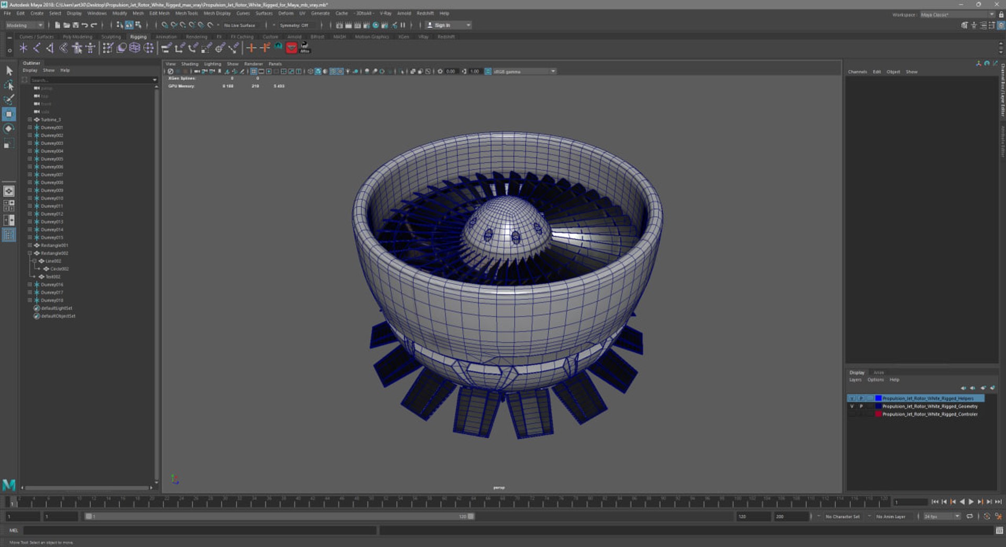1006x547 pixels.
Task: Open the Mesh Tools menu
Action: pos(187,13)
